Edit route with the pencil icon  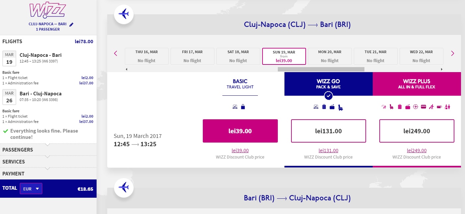[71, 24]
